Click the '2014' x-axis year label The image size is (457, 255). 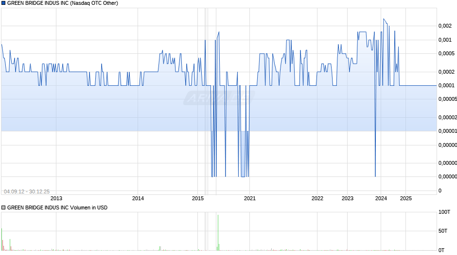tap(138, 198)
